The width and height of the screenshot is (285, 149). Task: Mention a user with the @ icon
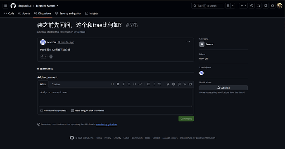click(x=173, y=84)
